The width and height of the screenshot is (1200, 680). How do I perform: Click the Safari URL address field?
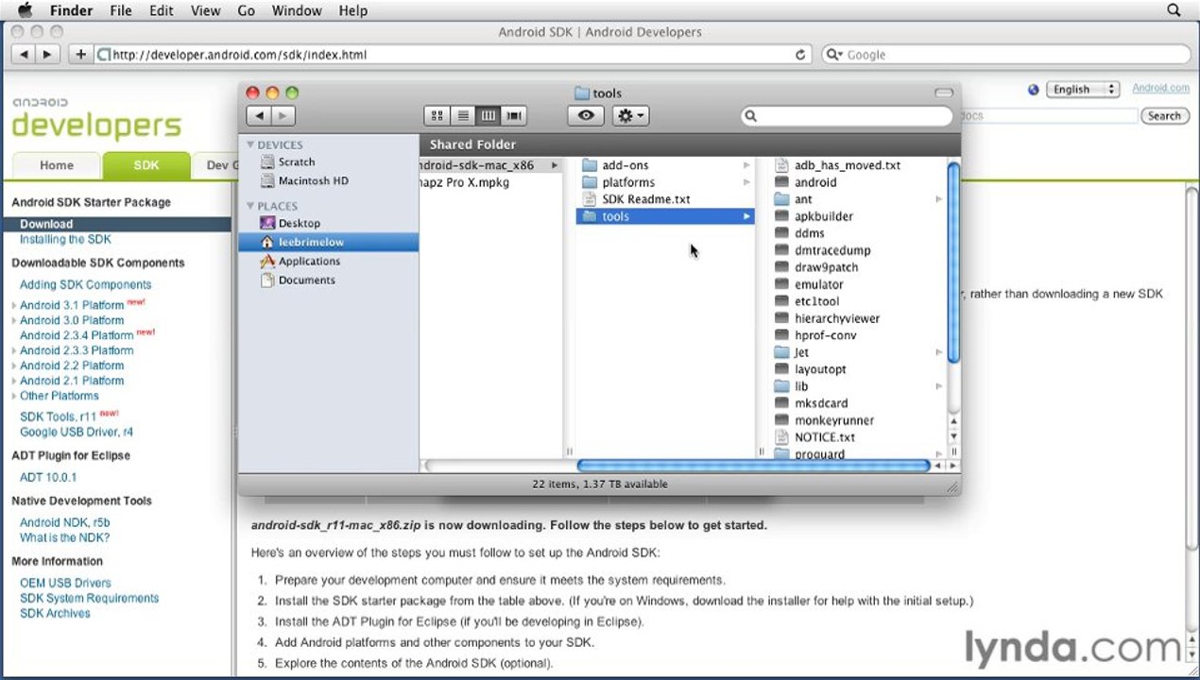tap(453, 55)
